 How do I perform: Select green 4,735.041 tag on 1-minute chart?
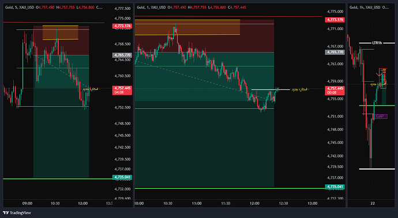pyautogui.click(x=335, y=187)
